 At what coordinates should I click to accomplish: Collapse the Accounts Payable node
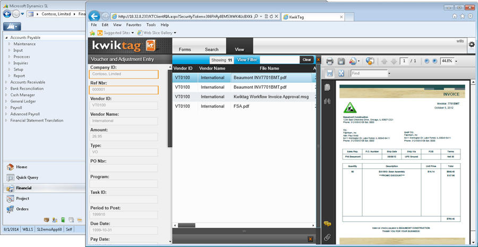pyautogui.click(x=6, y=38)
